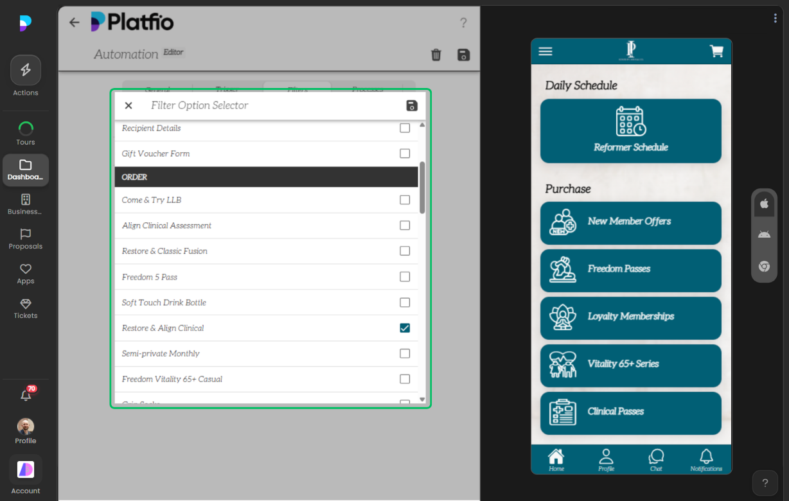Open the shopping cart in app preview
The image size is (789, 501).
tap(716, 51)
